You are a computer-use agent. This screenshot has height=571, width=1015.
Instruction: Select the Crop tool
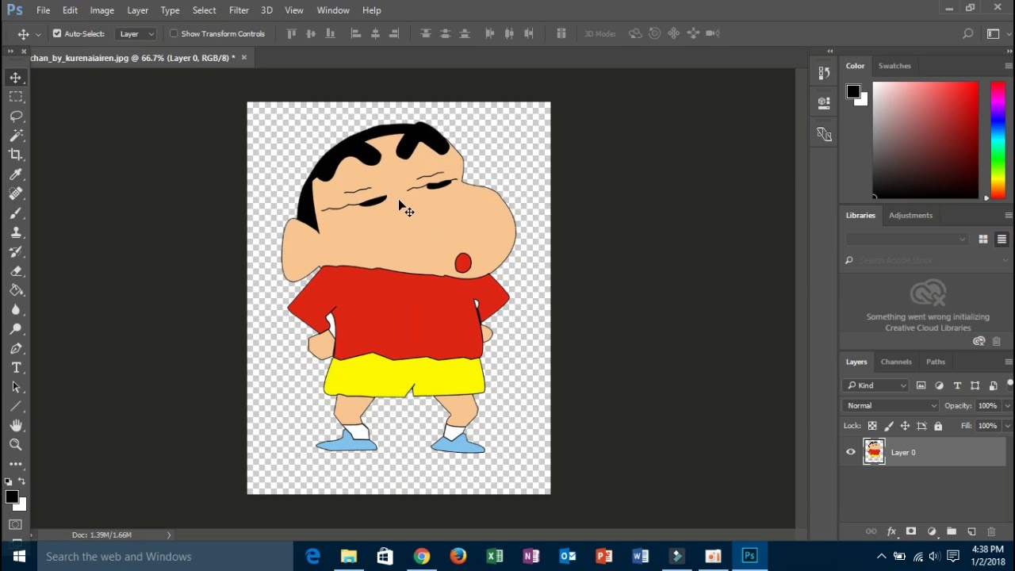(x=16, y=155)
